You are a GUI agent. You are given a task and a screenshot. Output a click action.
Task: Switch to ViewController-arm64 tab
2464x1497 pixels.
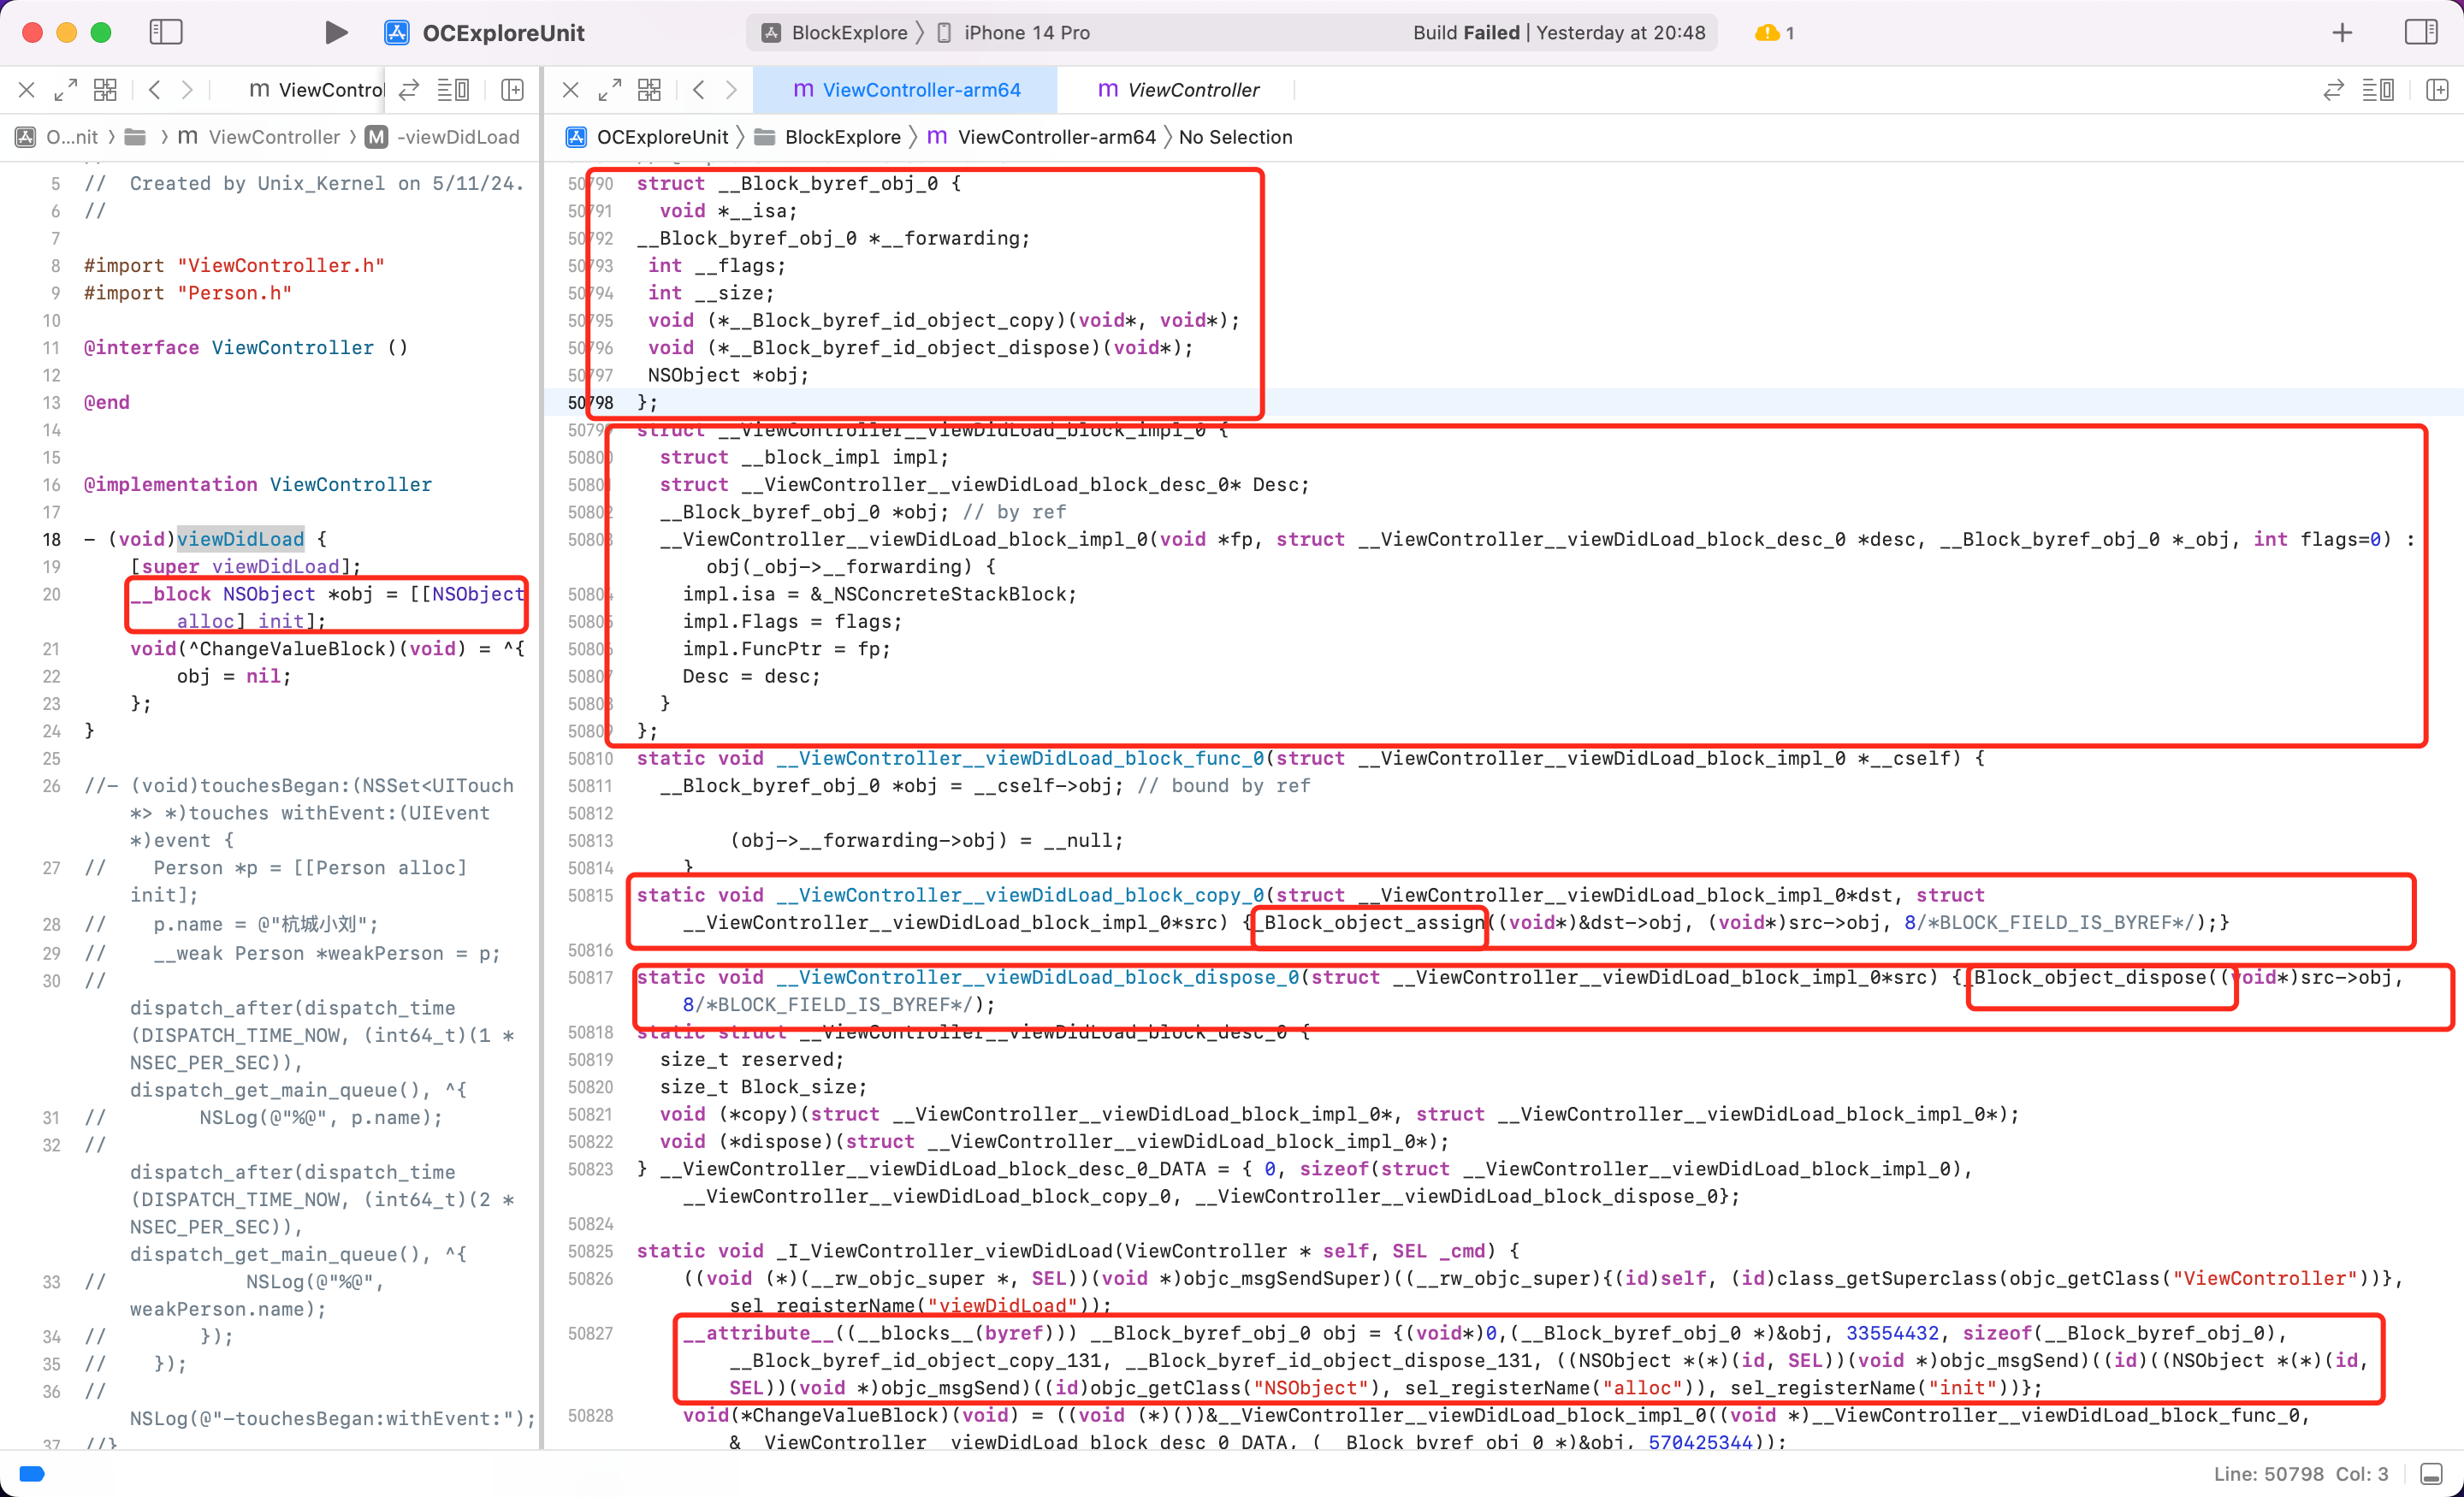(x=906, y=90)
